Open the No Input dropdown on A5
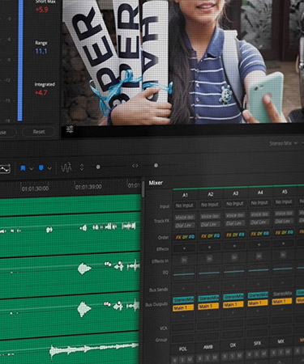This screenshot has height=364, width=304. [x=285, y=201]
